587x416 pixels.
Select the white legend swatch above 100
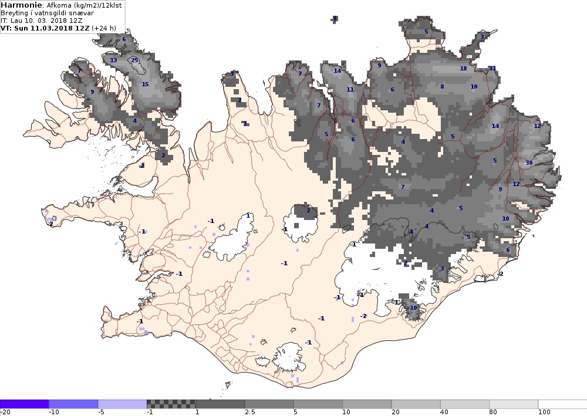[563, 404]
